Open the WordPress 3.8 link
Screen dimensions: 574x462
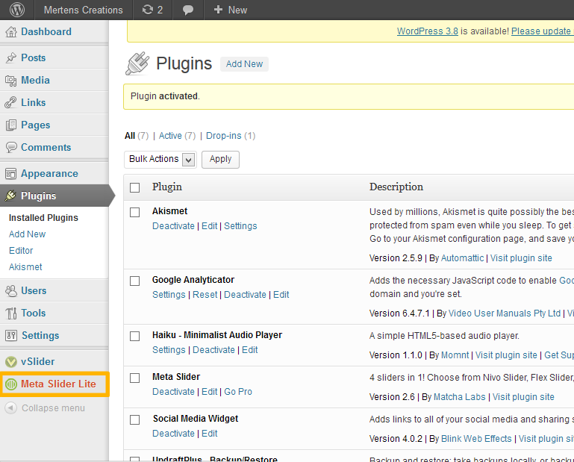point(428,31)
